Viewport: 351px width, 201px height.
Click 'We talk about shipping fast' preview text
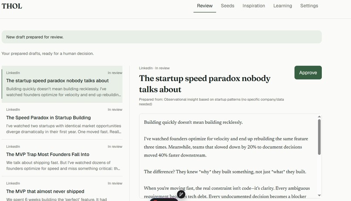click(63, 166)
